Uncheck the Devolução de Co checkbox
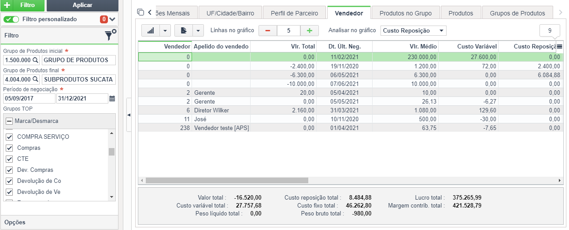 tap(9, 181)
